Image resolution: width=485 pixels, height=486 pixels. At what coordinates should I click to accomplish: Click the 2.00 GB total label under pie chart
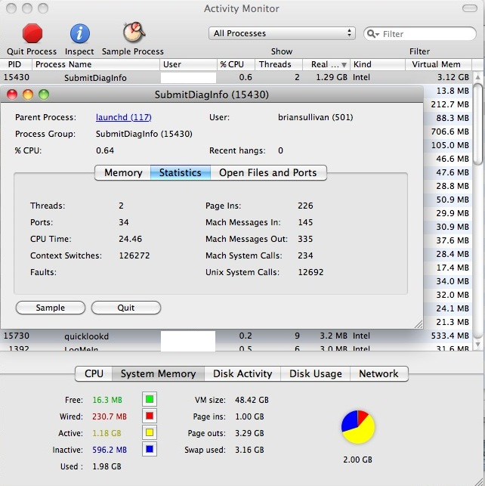coord(358,460)
